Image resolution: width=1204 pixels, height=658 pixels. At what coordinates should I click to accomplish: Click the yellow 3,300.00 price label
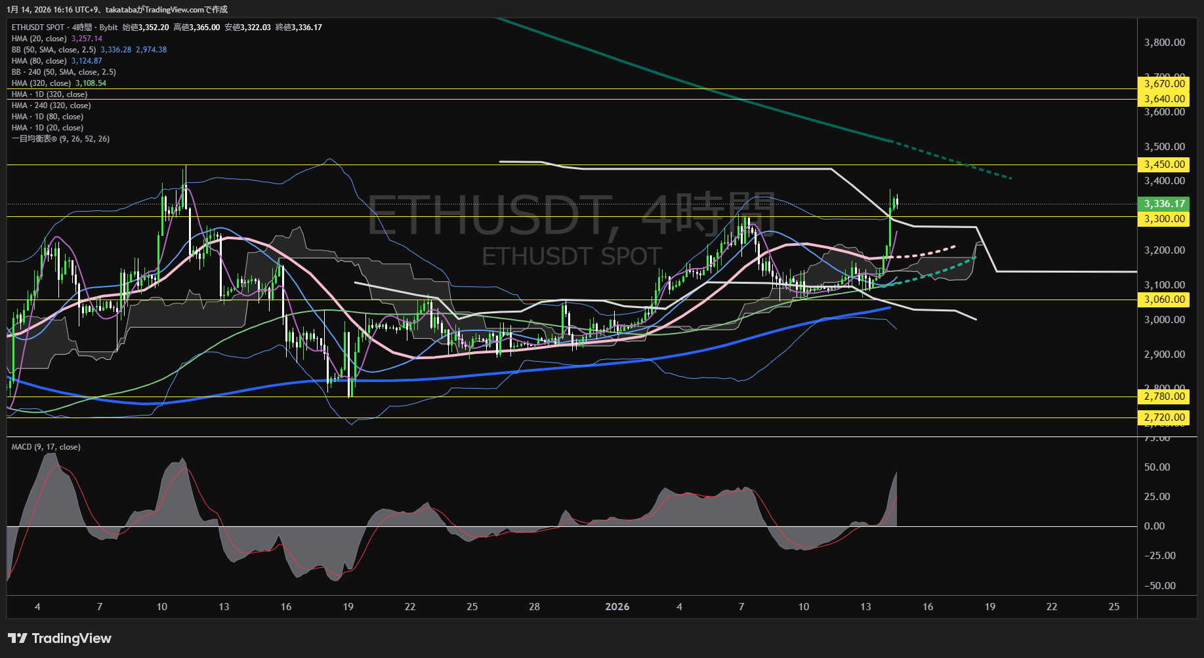click(1164, 219)
